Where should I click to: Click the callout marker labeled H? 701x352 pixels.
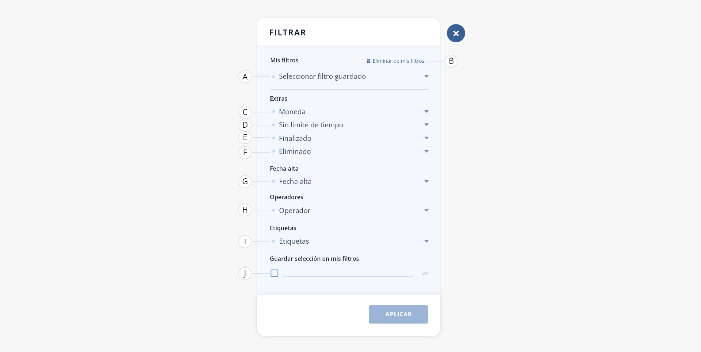click(x=245, y=210)
